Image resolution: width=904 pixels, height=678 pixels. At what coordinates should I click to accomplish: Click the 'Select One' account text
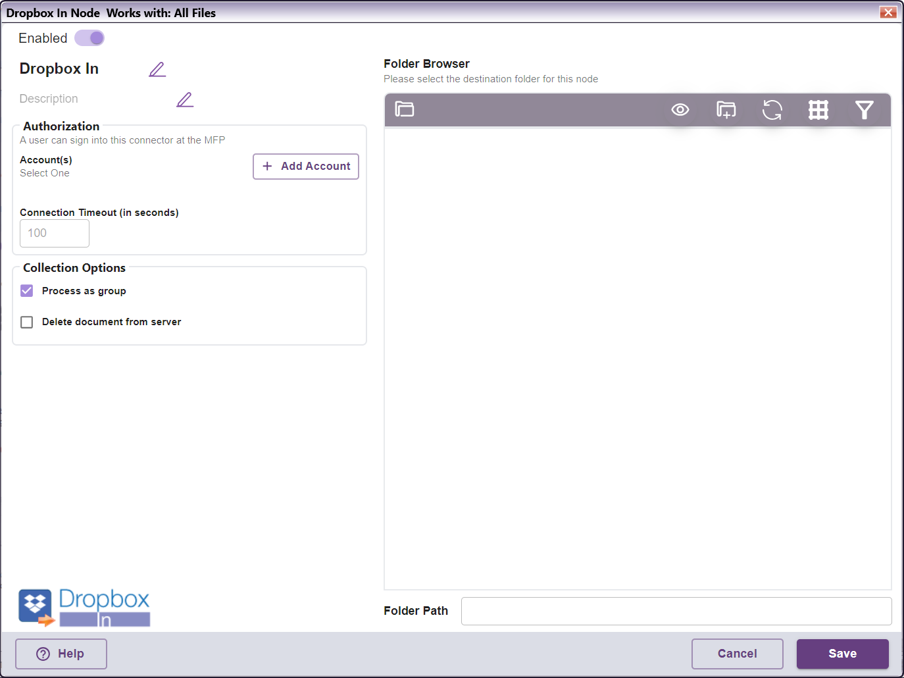(45, 173)
